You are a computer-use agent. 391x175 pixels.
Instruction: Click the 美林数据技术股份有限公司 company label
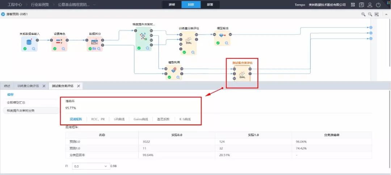pos(327,5)
